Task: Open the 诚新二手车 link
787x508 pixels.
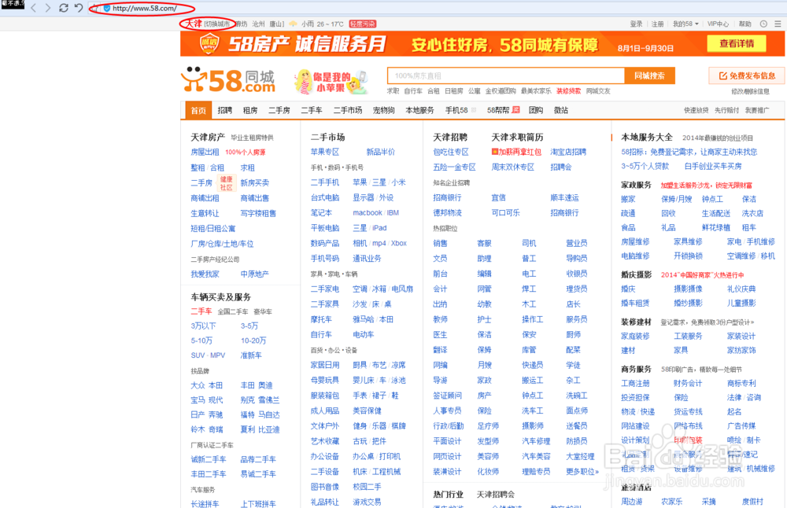Action: point(209,459)
